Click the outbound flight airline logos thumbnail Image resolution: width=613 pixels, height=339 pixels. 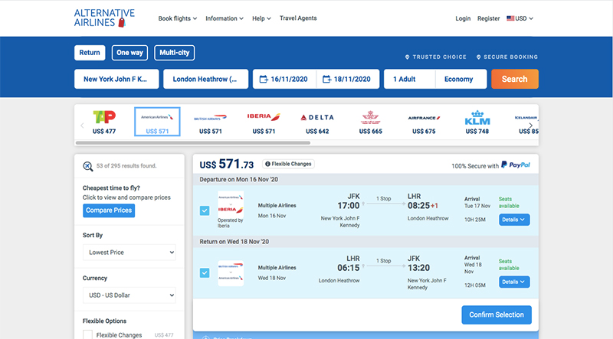point(231,204)
